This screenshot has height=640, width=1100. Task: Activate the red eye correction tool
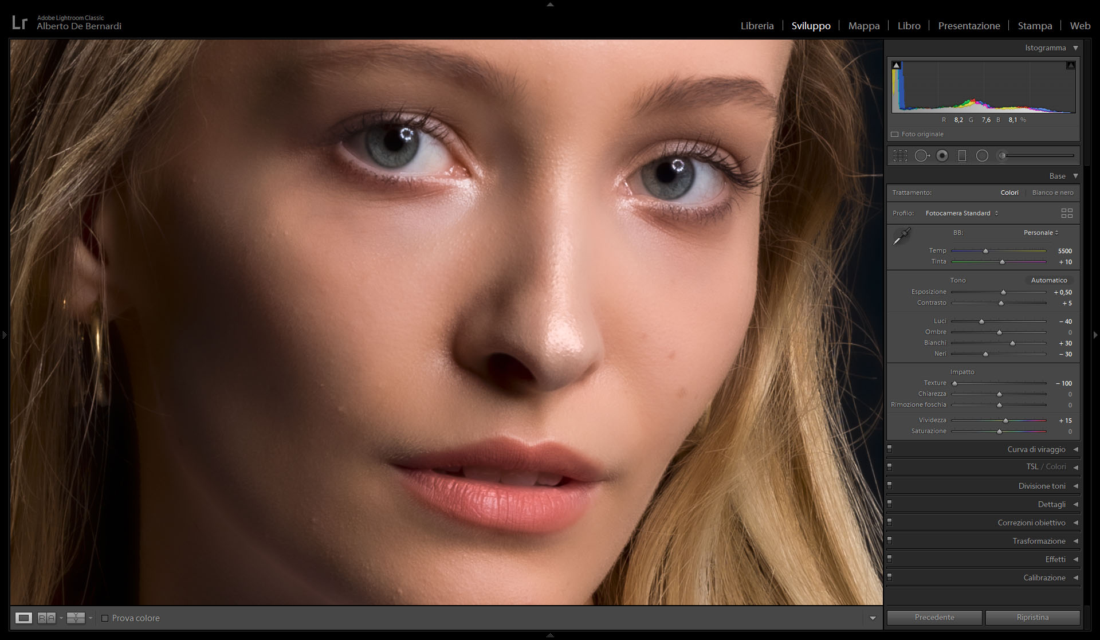coord(942,156)
